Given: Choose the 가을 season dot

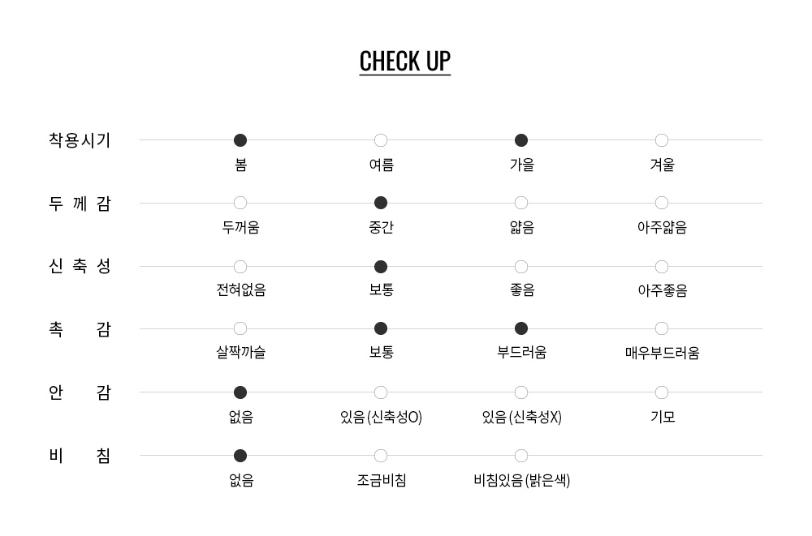Looking at the screenshot, I should coord(521,140).
